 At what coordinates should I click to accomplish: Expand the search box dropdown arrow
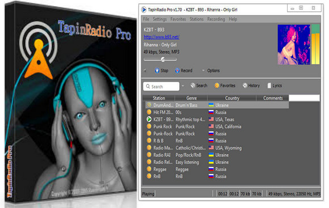click(x=183, y=86)
